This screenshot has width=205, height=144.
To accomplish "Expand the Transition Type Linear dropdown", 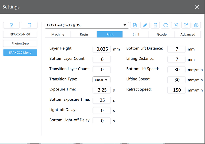I will [101, 80].
